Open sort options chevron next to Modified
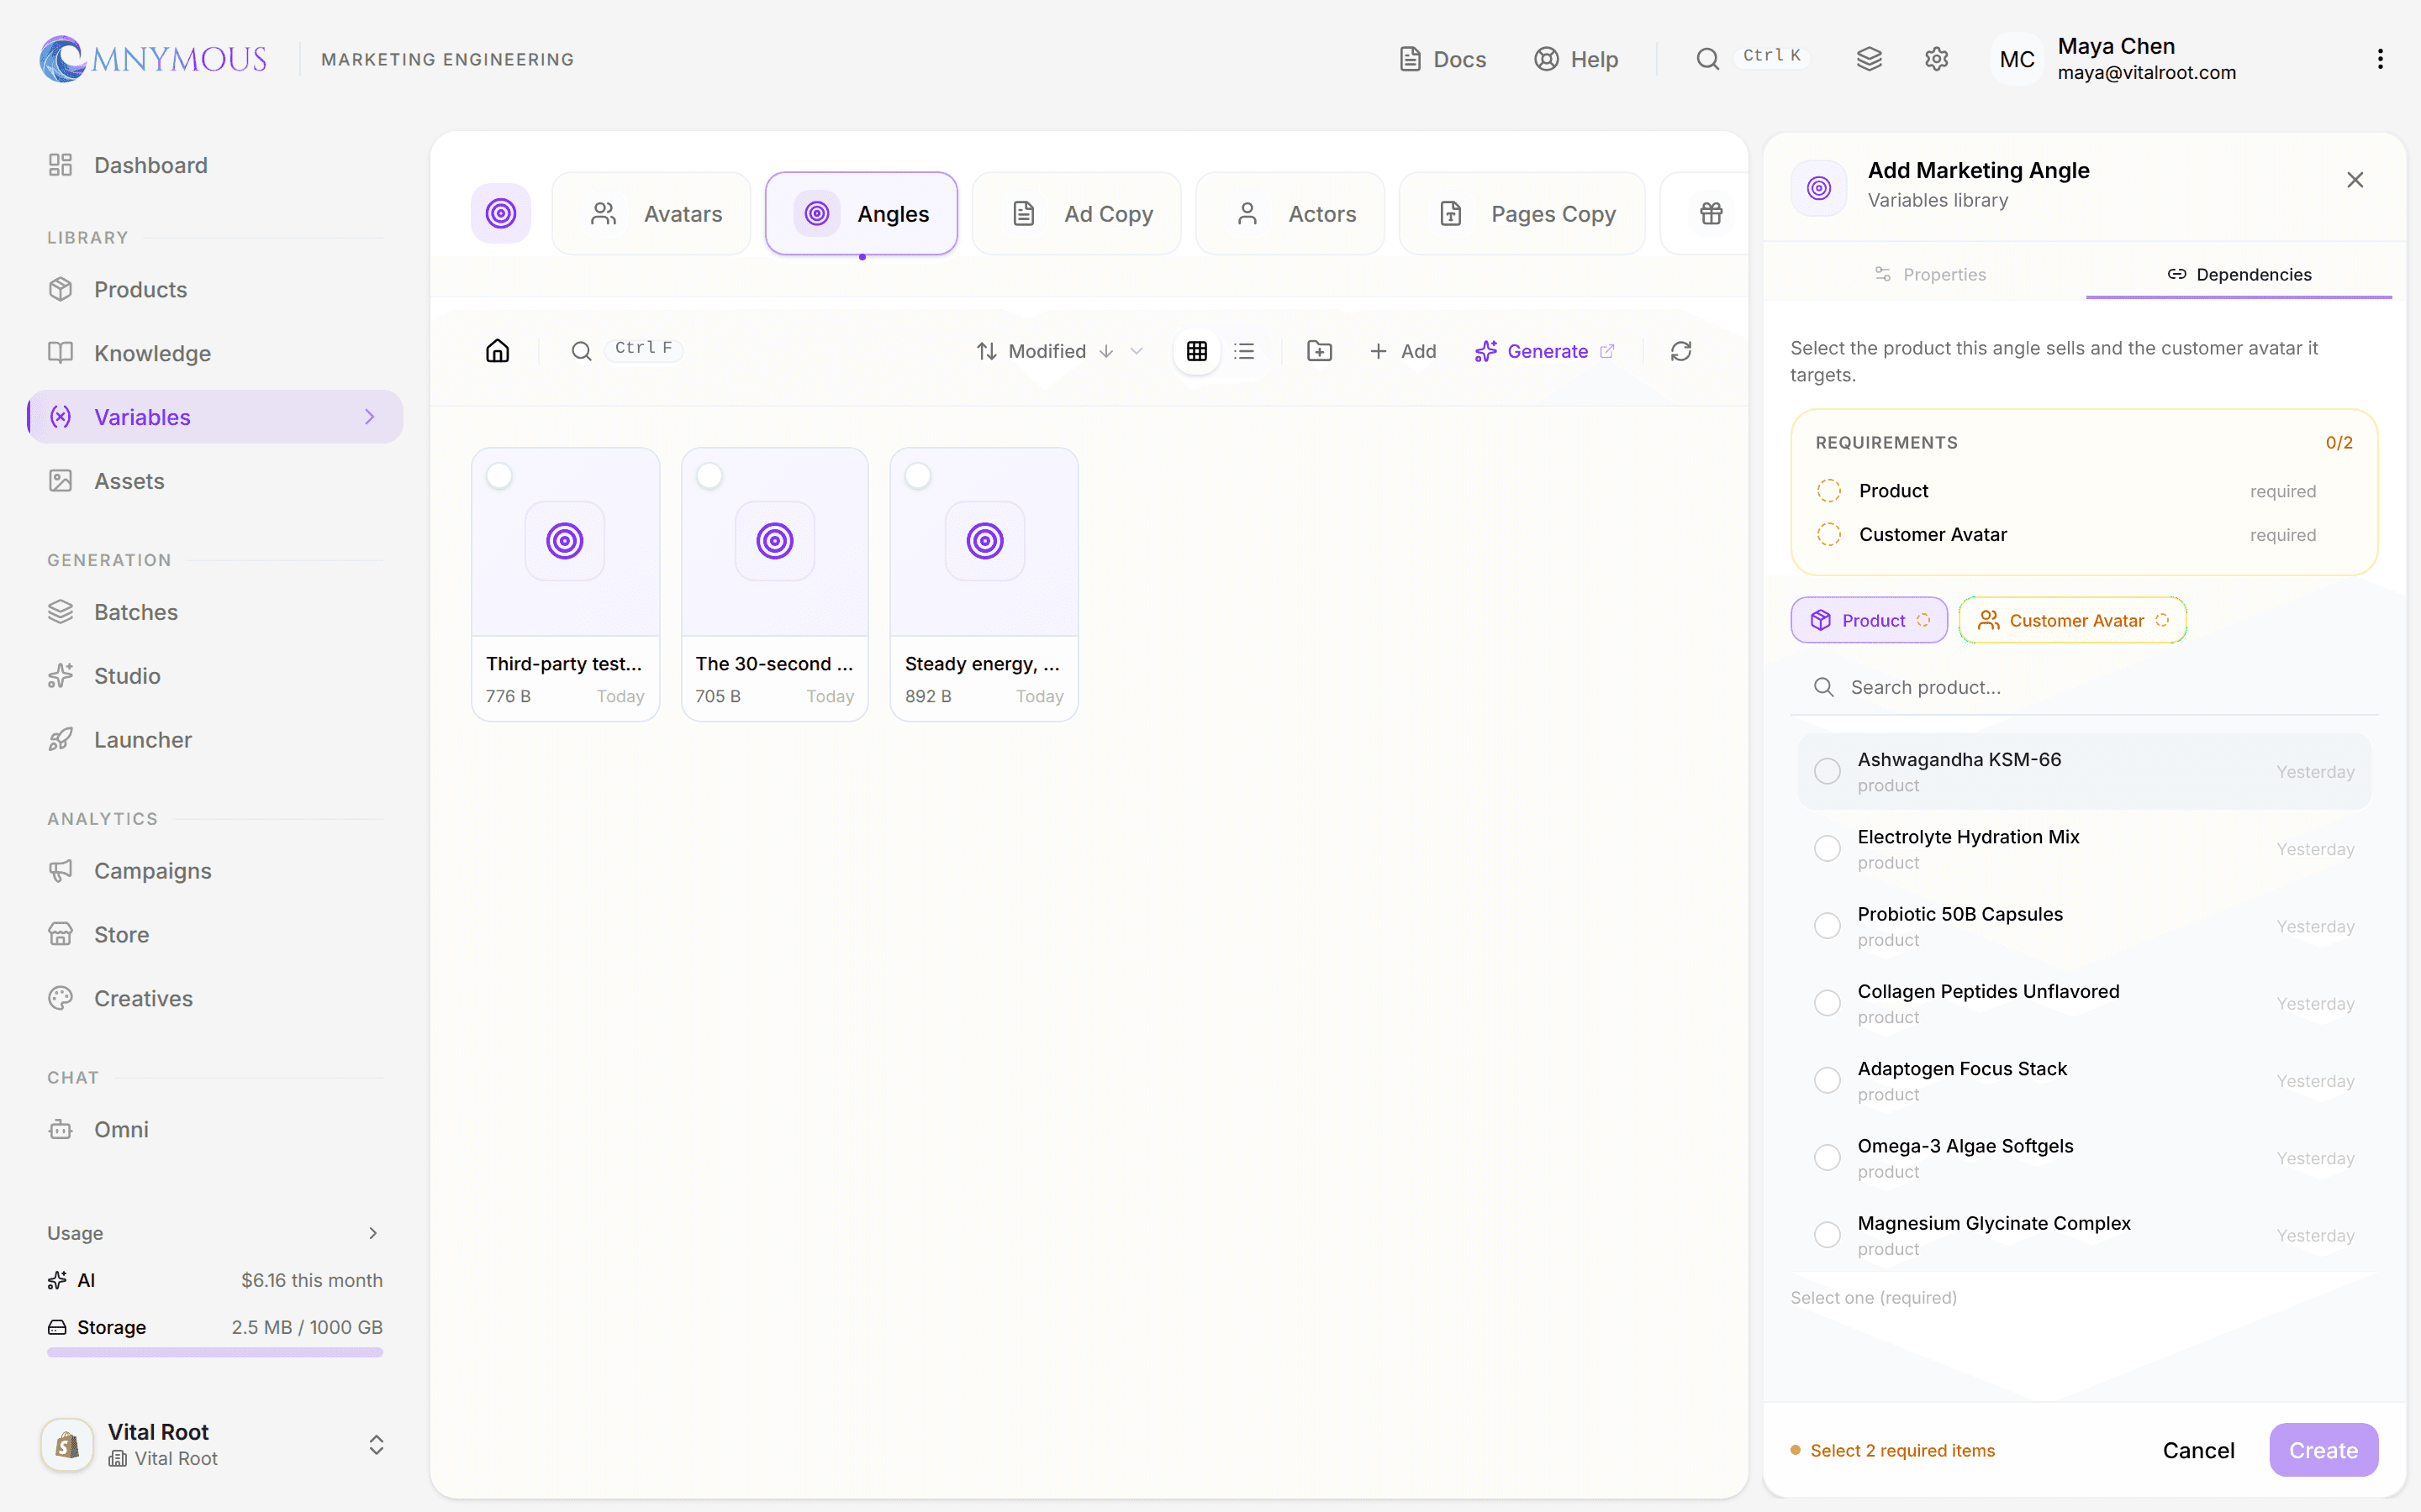 pos(1137,351)
